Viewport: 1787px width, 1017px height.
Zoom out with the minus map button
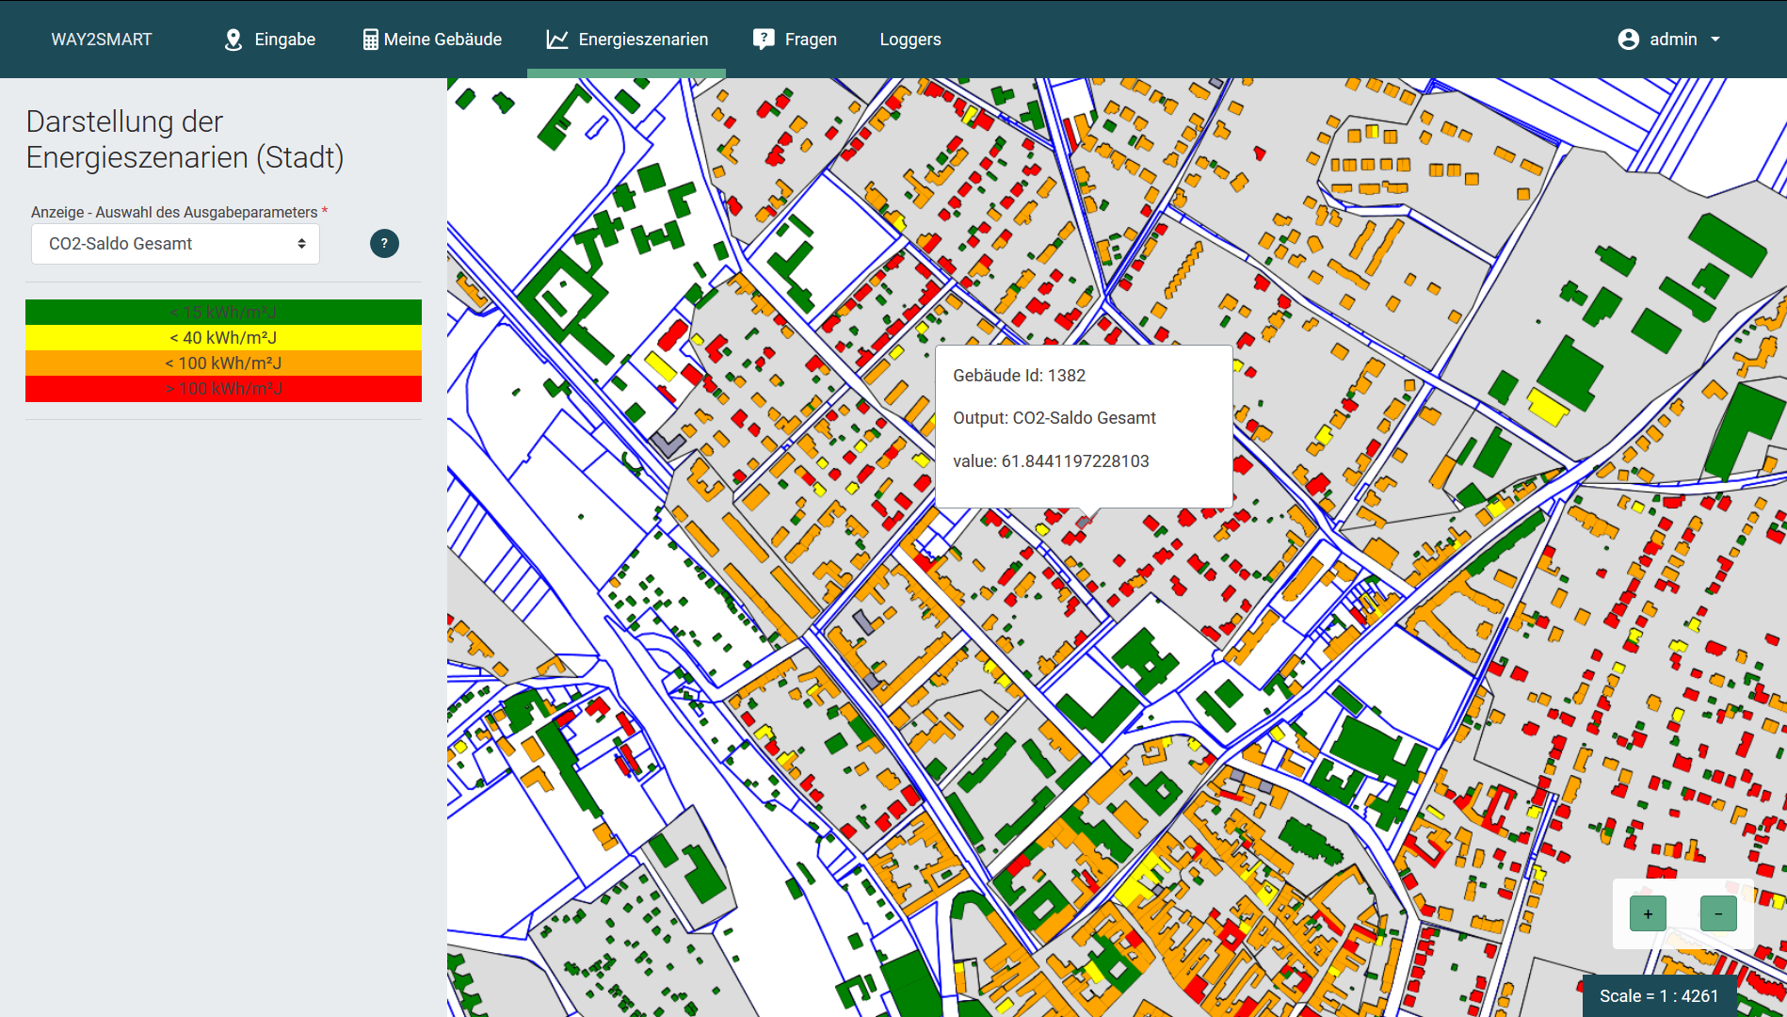(1718, 913)
